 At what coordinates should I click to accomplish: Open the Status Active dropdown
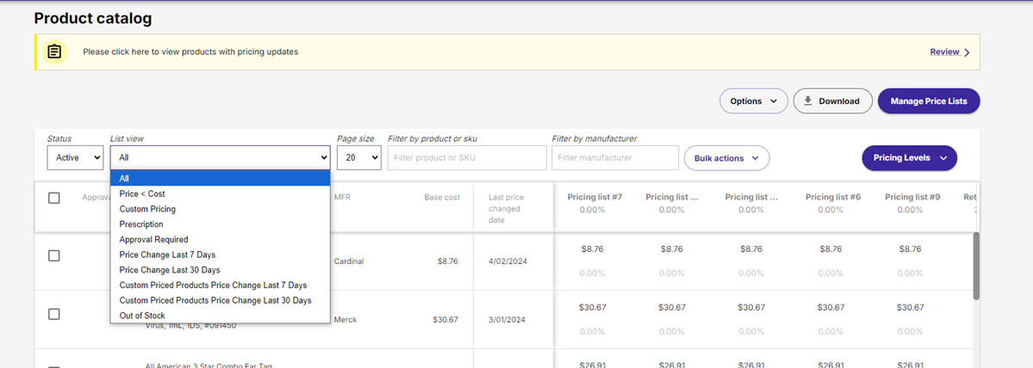(x=75, y=157)
